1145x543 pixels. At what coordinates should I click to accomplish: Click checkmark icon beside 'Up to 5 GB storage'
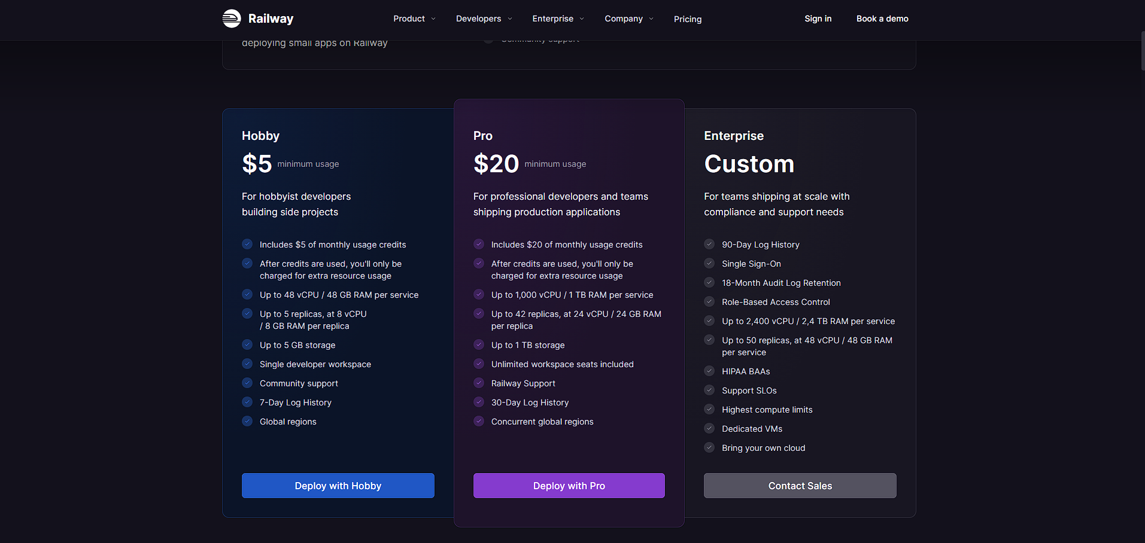[x=247, y=344]
